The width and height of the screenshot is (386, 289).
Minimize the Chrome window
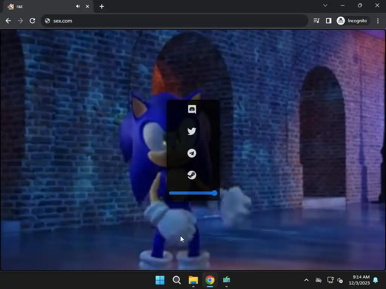[342, 5]
